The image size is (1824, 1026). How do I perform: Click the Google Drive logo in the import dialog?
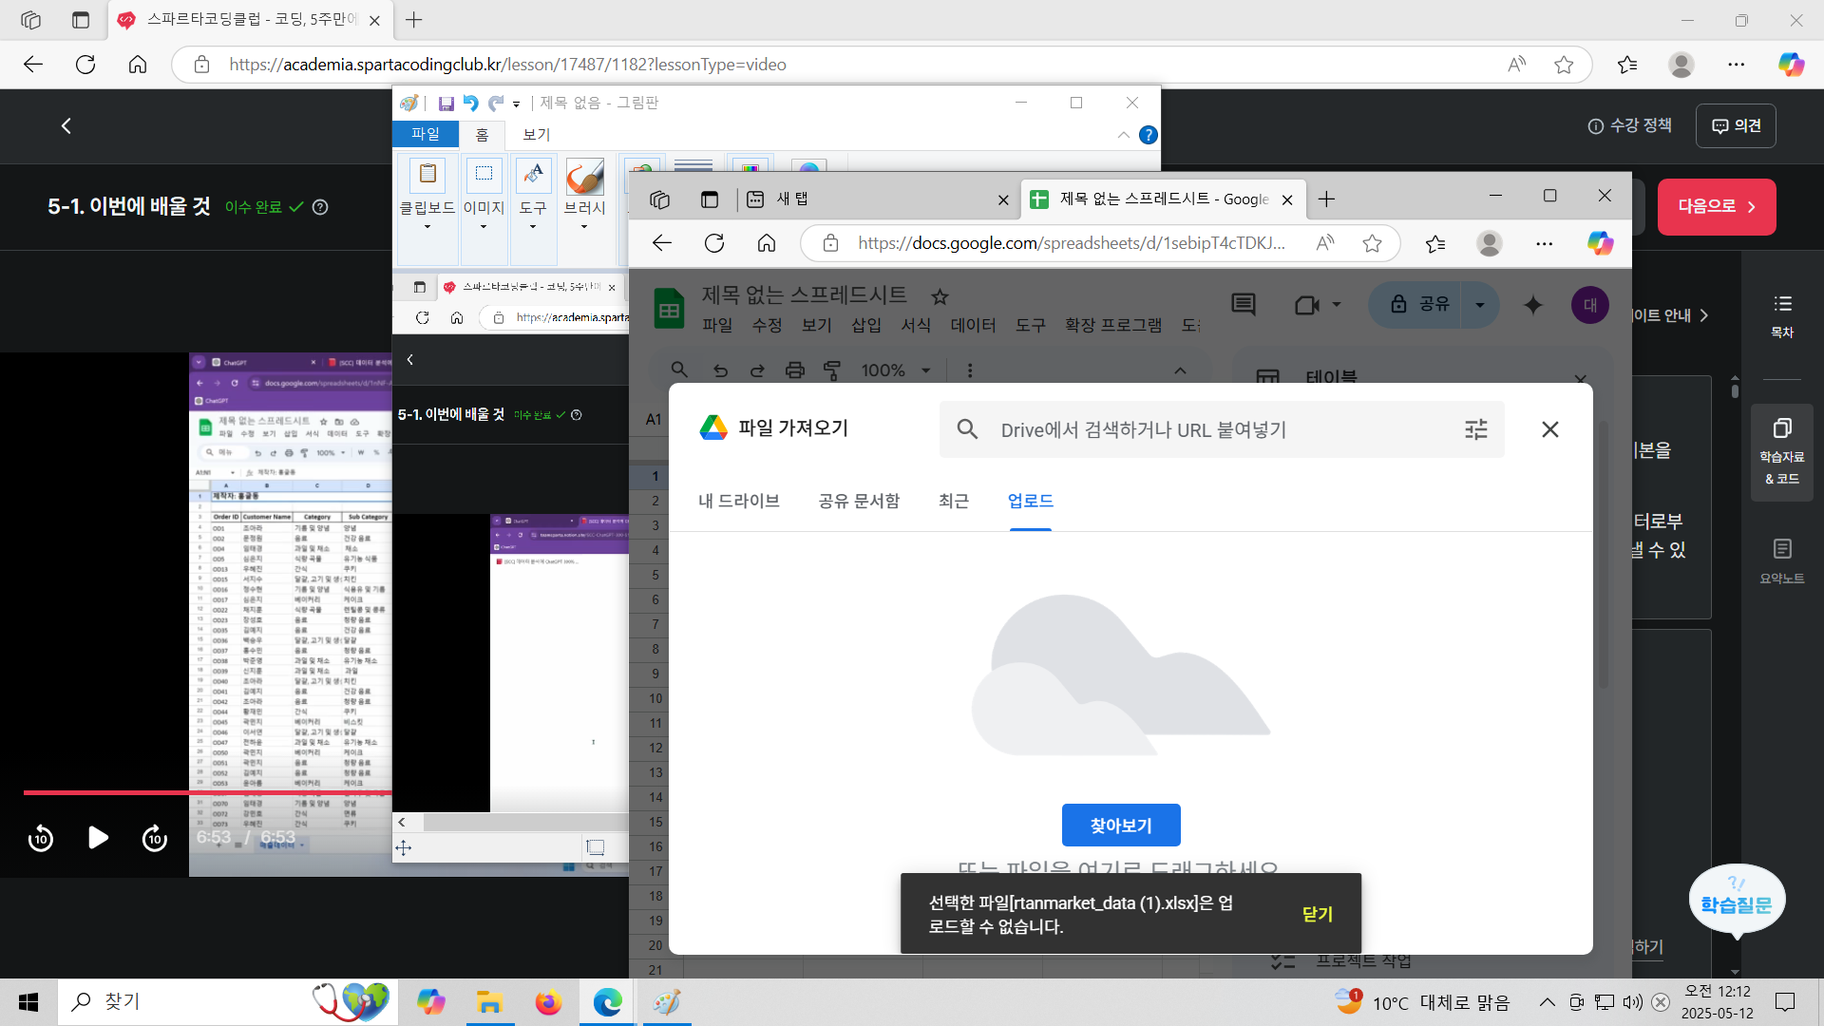713,428
